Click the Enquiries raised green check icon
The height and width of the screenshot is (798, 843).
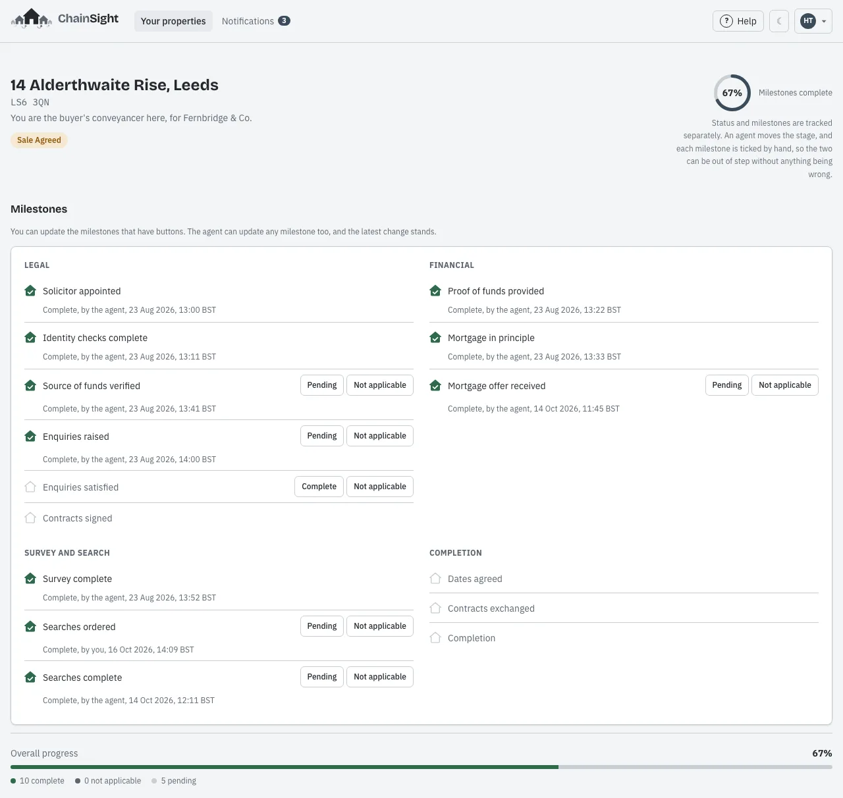point(30,437)
